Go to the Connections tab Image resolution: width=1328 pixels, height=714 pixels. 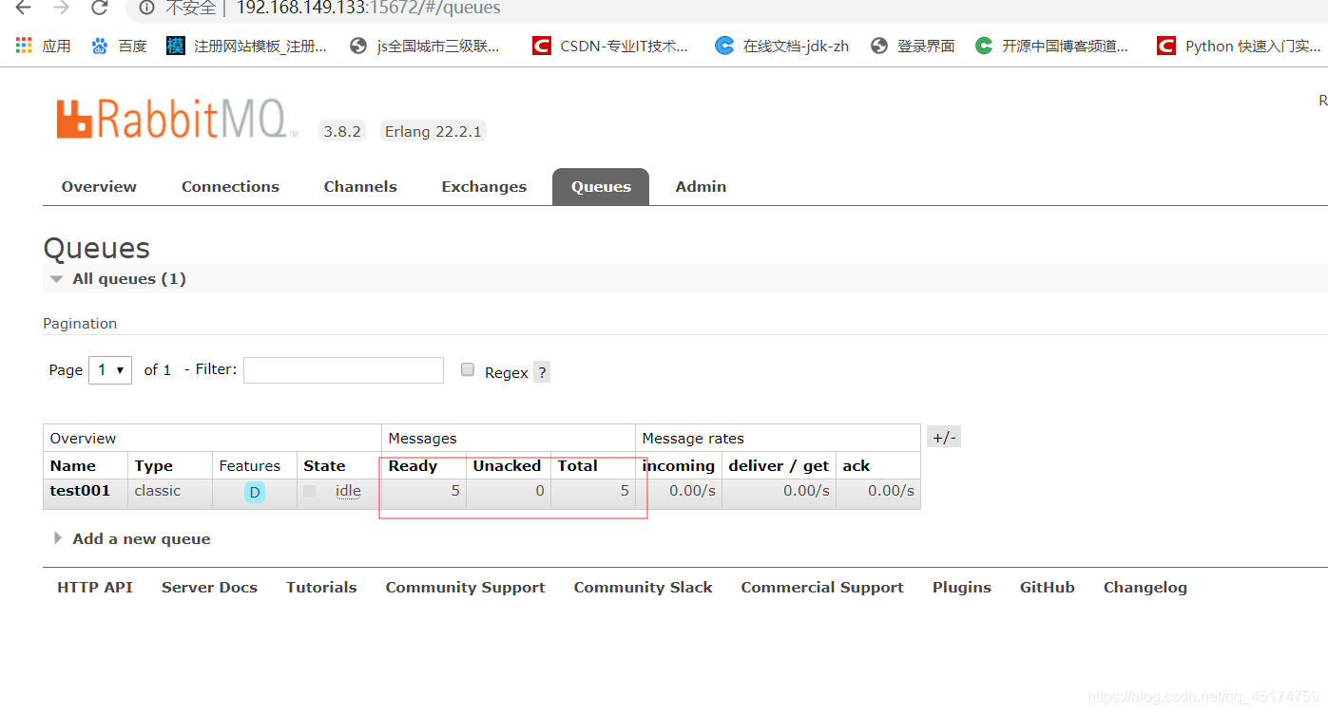(230, 186)
